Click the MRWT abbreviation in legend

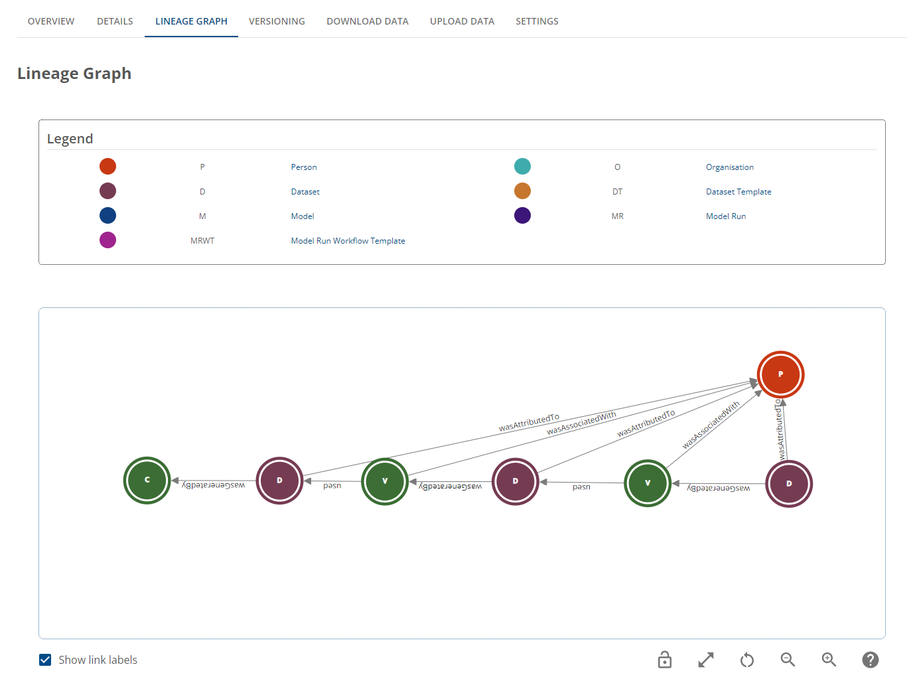(202, 241)
